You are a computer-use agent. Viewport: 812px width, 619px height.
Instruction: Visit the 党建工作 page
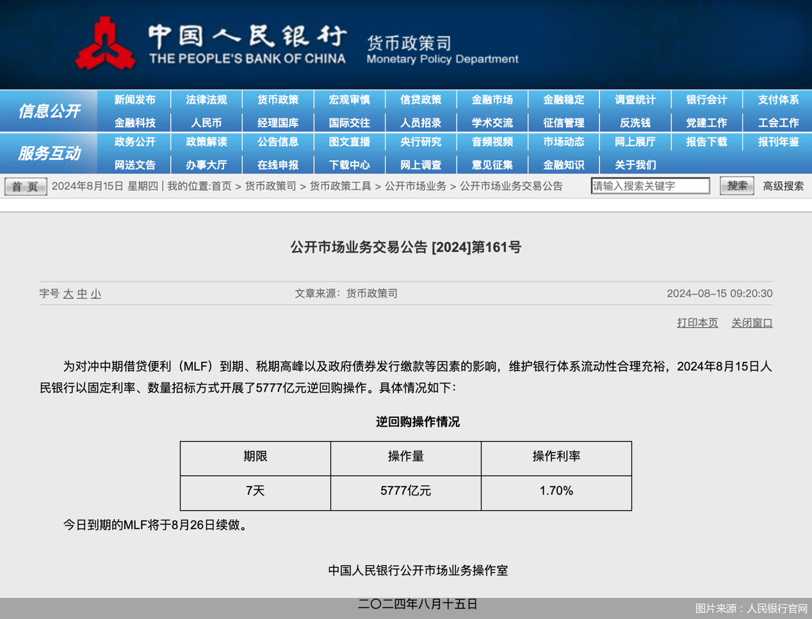pyautogui.click(x=707, y=123)
